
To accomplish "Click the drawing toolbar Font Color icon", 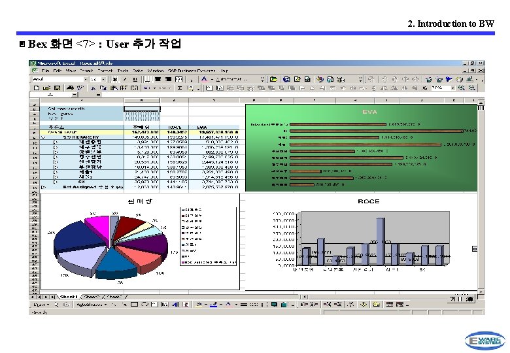I will 228,305.
